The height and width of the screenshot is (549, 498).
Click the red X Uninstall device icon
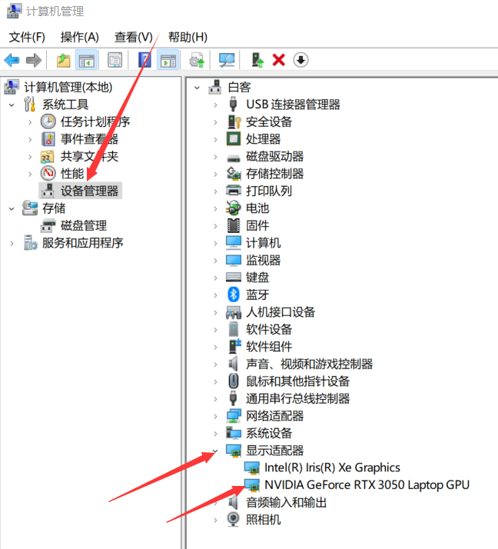[x=279, y=60]
